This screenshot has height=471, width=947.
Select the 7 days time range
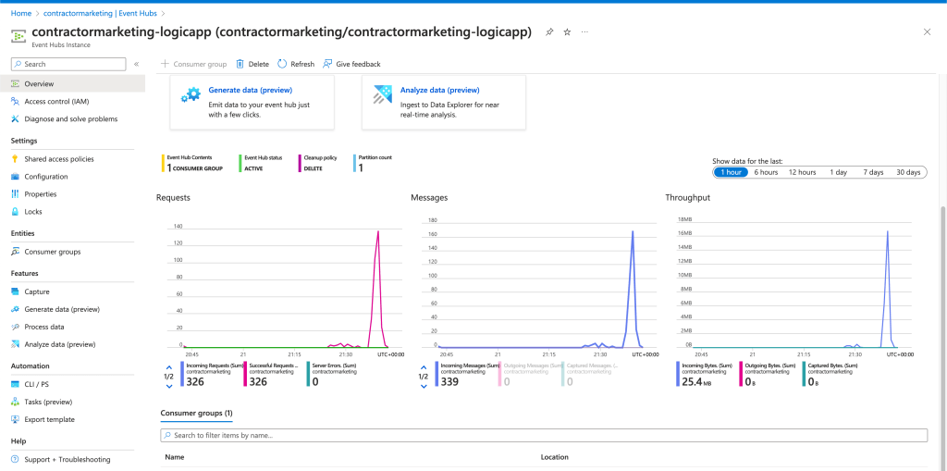873,172
